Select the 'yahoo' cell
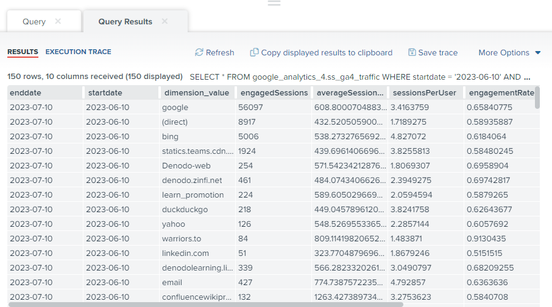Image resolution: width=552 pixels, height=307 pixels. (197, 224)
